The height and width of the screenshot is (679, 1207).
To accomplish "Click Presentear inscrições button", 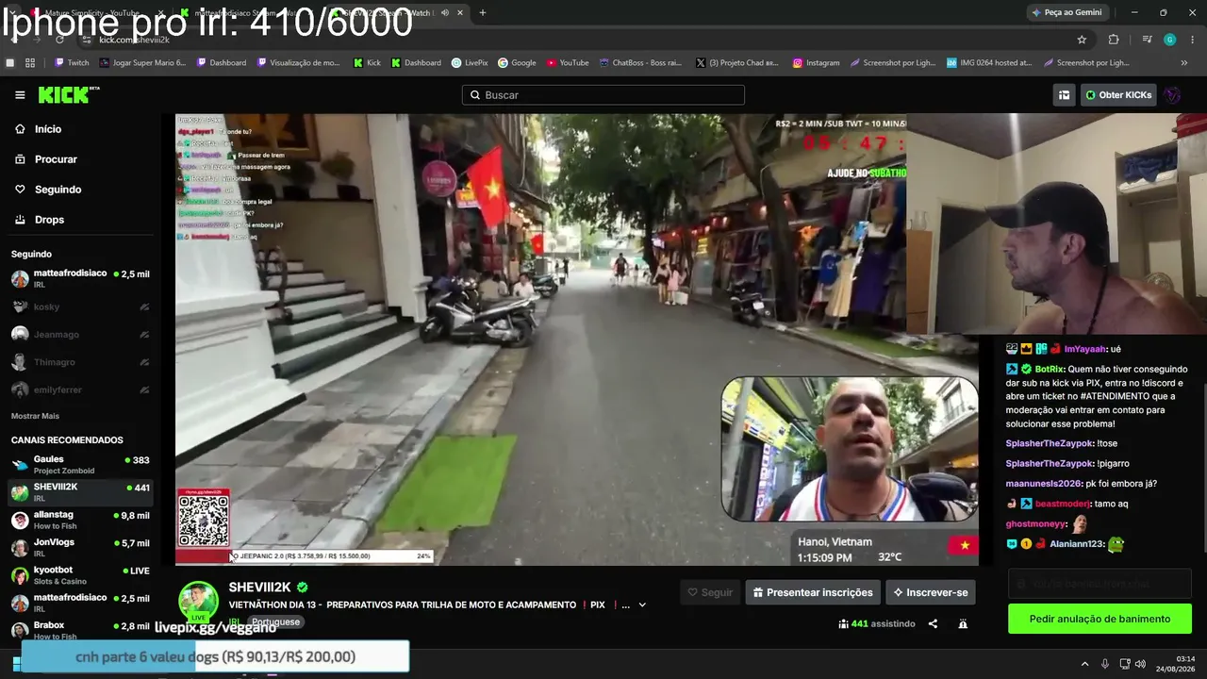I will tap(812, 592).
